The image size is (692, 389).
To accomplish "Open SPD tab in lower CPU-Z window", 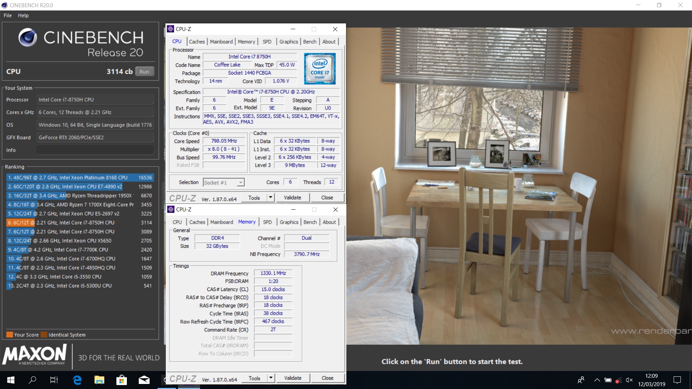I will pyautogui.click(x=267, y=222).
